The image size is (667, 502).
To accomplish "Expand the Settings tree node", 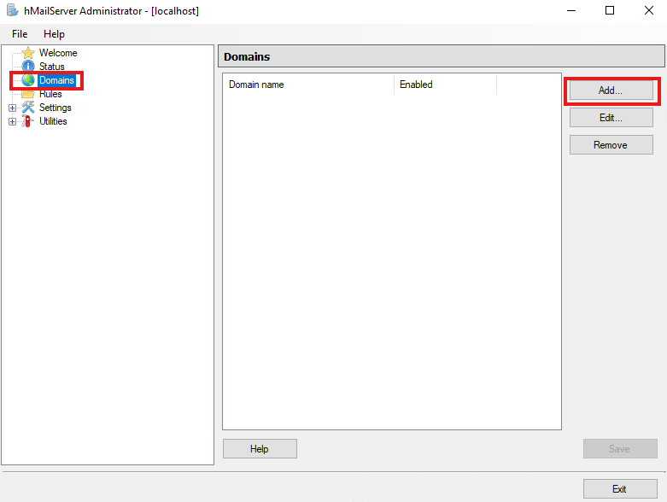I will point(12,108).
